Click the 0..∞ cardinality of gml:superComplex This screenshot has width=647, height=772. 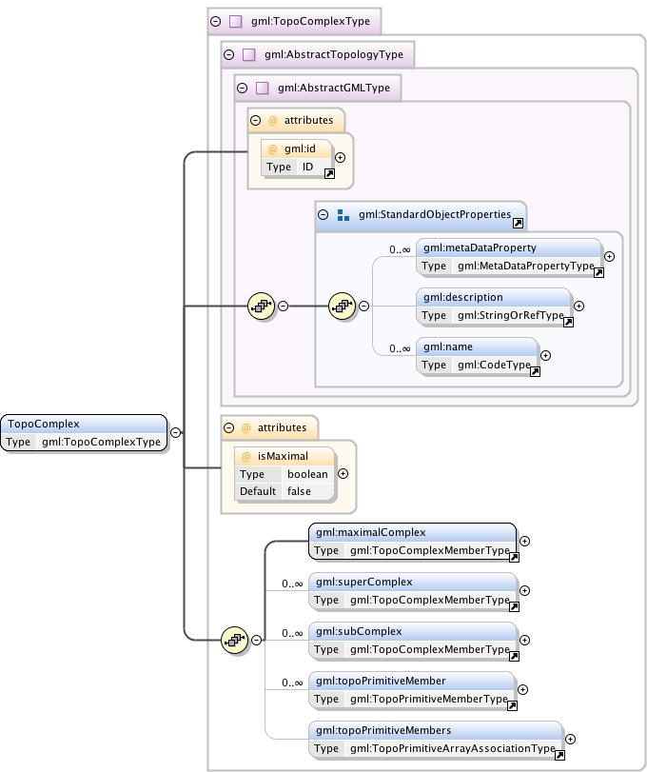coord(292,584)
